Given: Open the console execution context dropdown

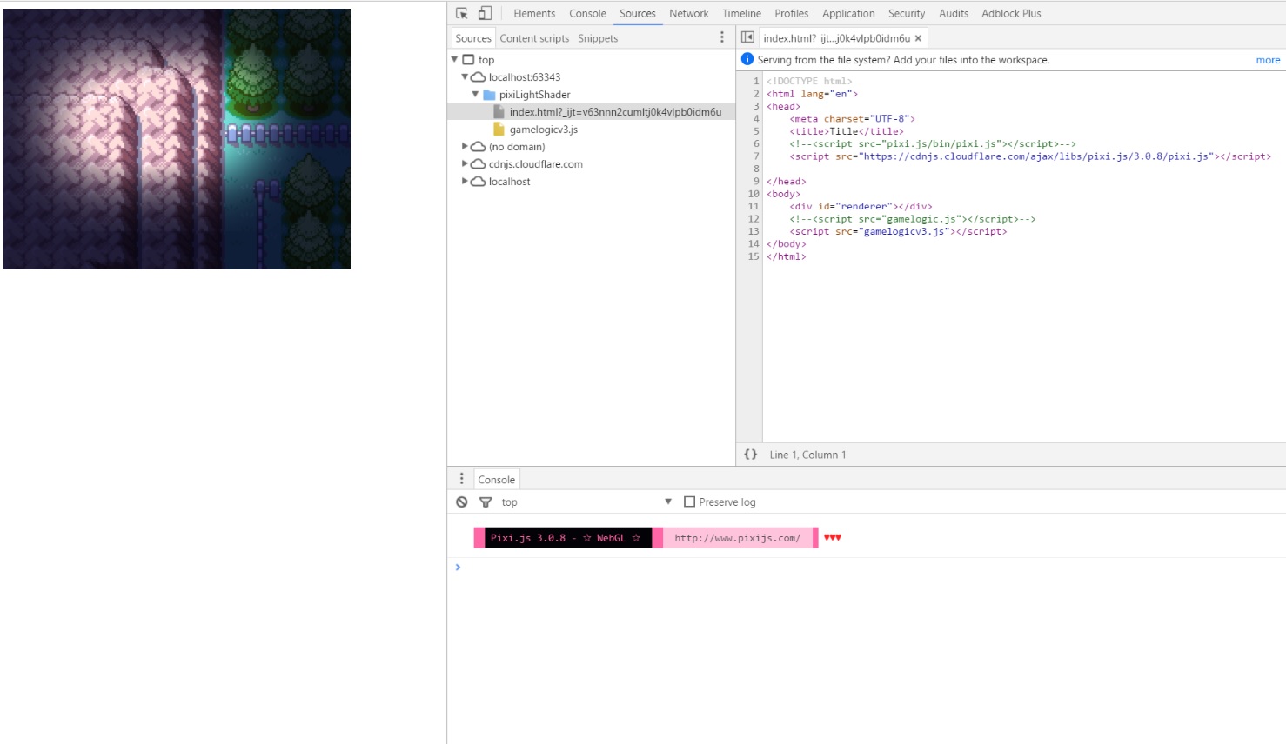Looking at the screenshot, I should coord(586,502).
